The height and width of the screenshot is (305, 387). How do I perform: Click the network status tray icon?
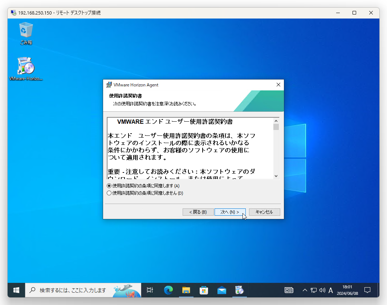313,290
